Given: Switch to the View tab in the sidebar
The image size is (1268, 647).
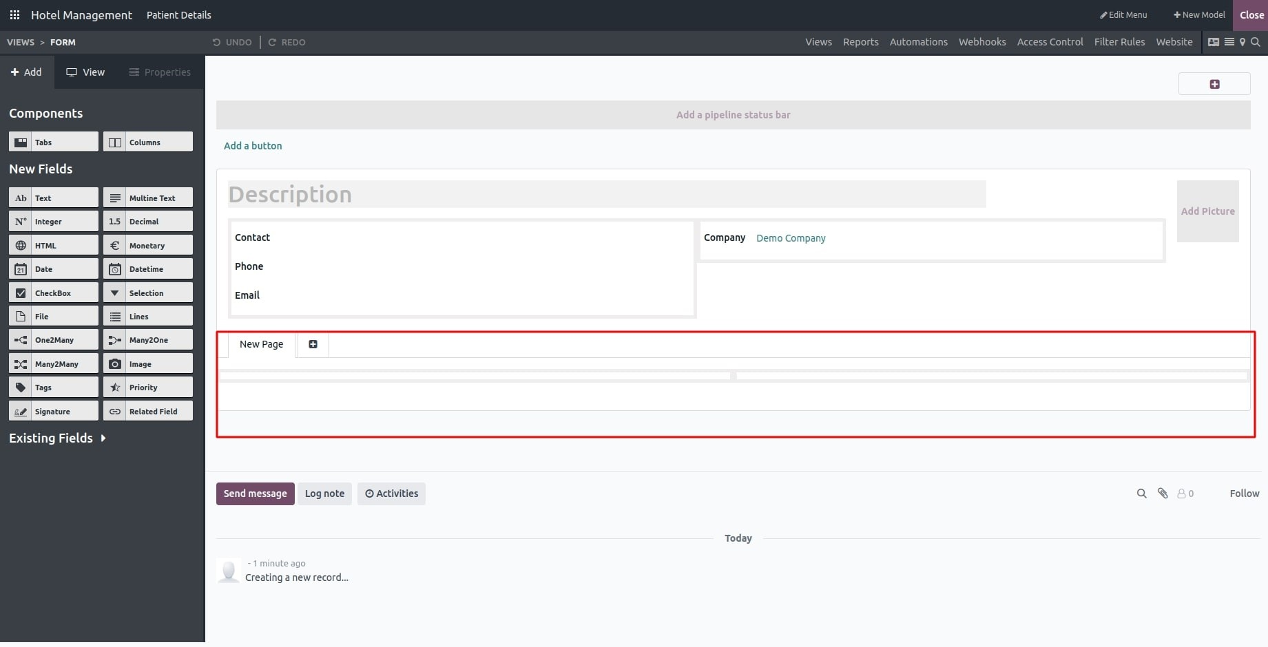Looking at the screenshot, I should click(x=85, y=72).
